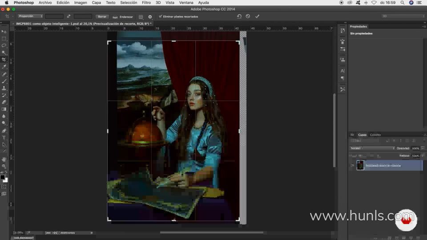The height and width of the screenshot is (240, 427).
Task: Reset the crop box with the undo arrow
Action: pyautogui.click(x=239, y=16)
